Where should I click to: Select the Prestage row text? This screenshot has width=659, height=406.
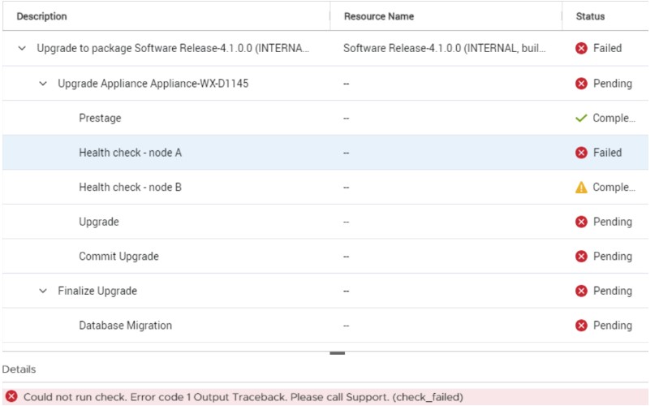click(x=100, y=118)
